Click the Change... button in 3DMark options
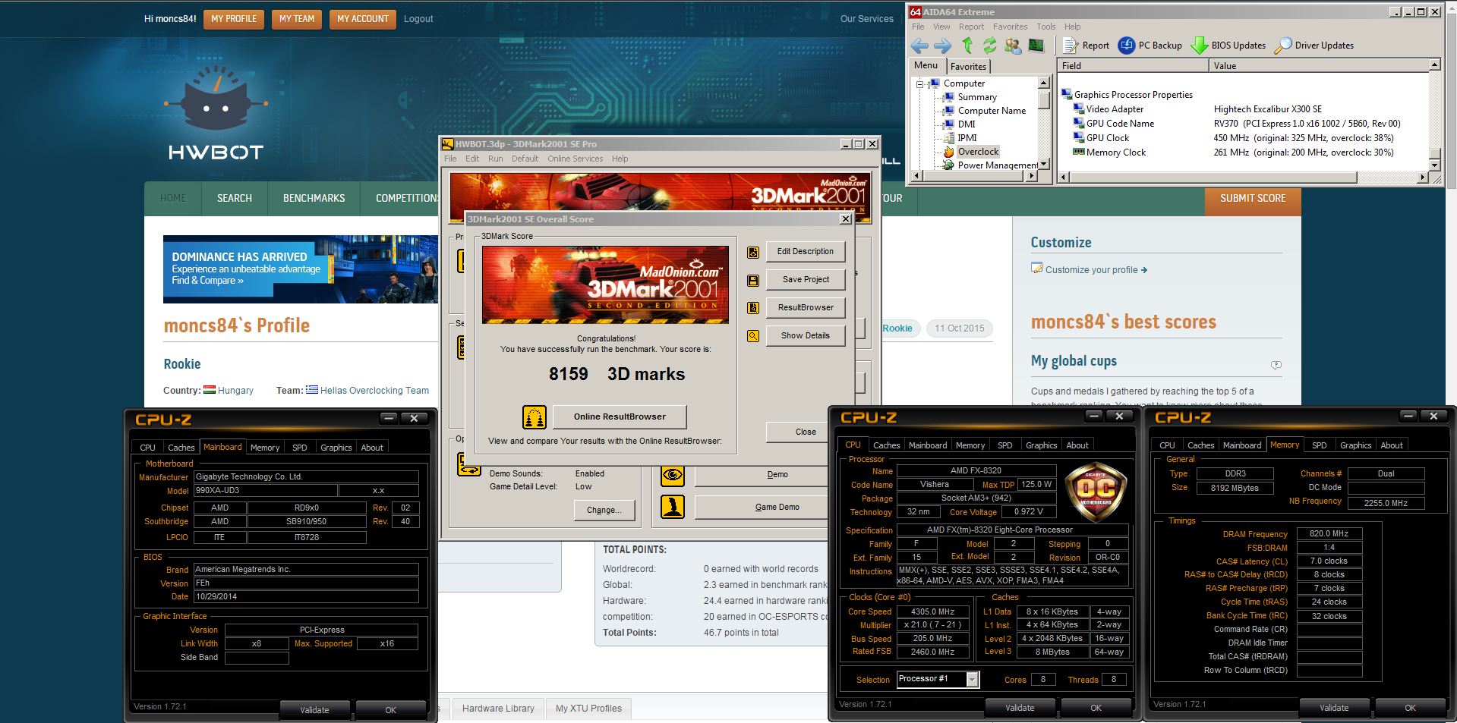Screen dimensions: 1457x723 click(x=604, y=511)
